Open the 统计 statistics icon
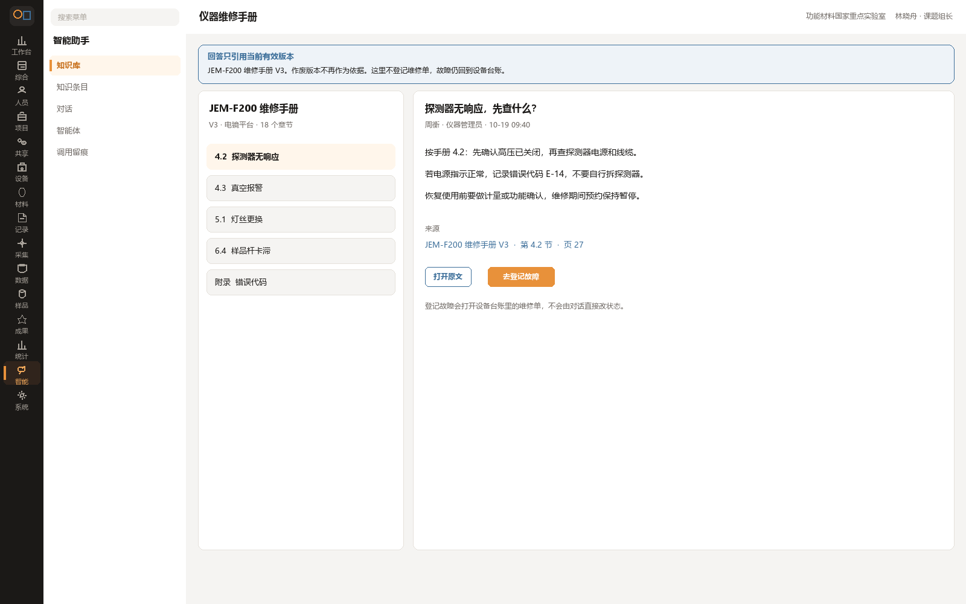The width and height of the screenshot is (966, 604). click(22, 350)
